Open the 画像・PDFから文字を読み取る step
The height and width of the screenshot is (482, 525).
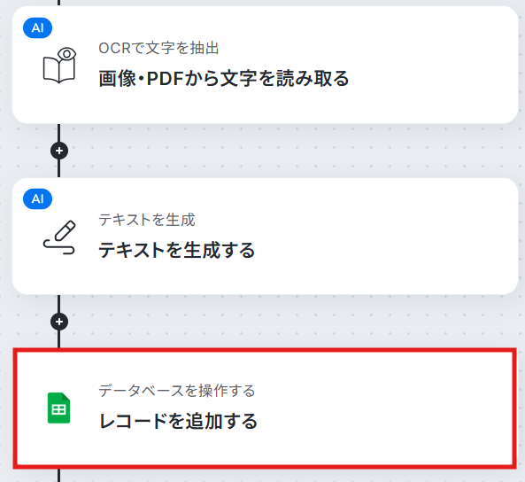(x=224, y=79)
